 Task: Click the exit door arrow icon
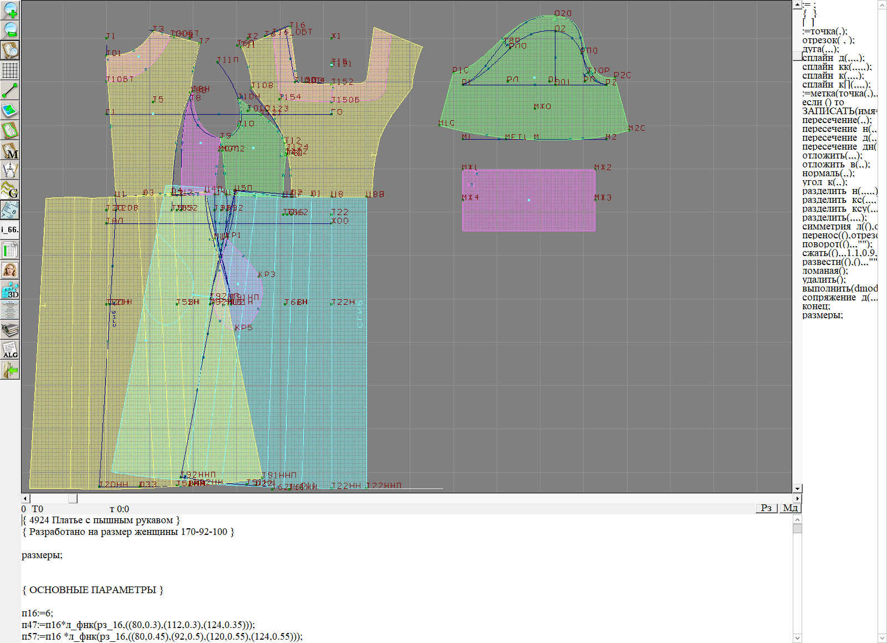coord(10,370)
